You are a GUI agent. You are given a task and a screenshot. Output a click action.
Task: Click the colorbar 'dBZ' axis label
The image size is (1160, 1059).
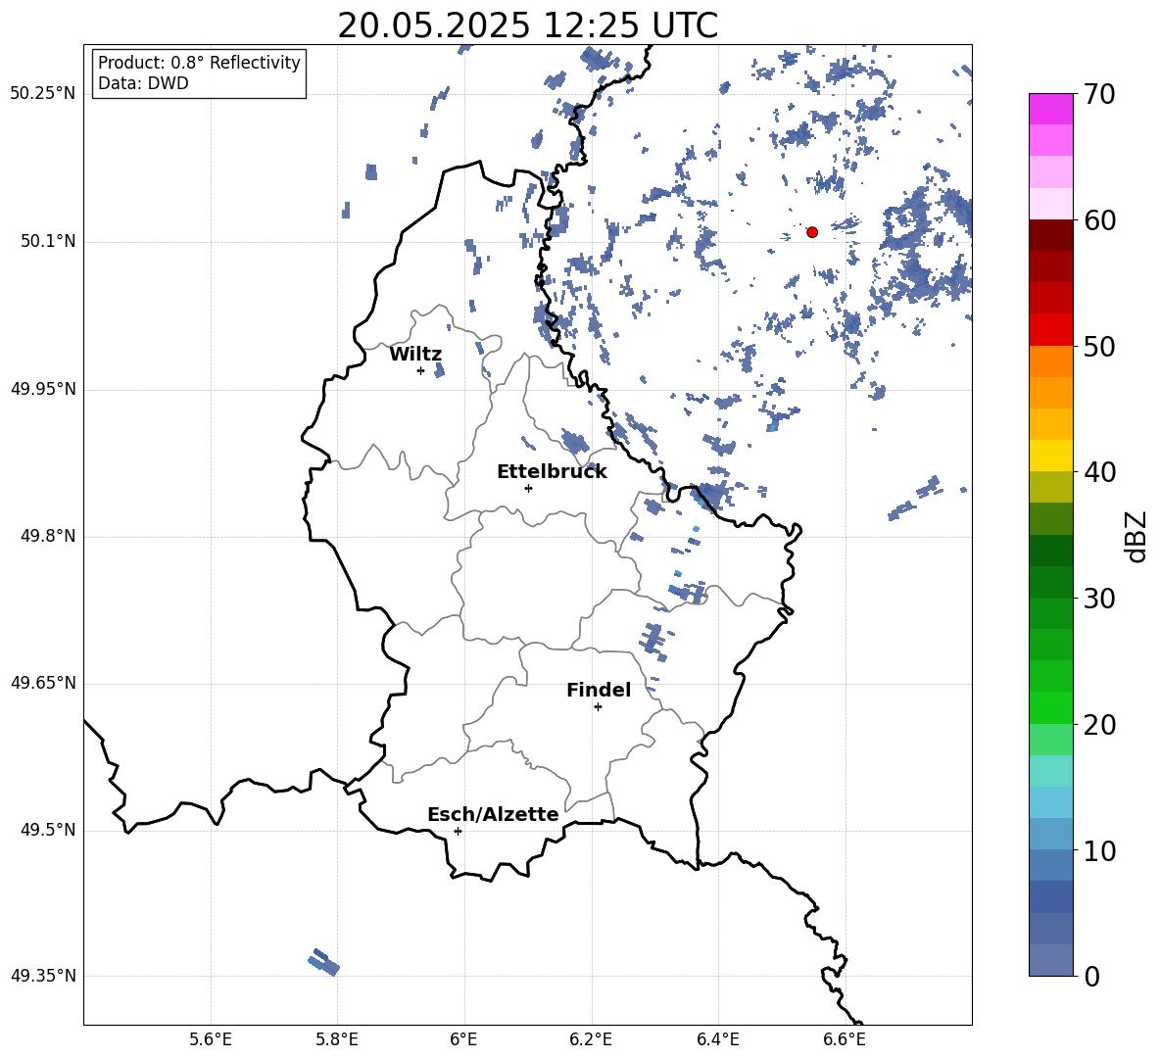(1137, 536)
